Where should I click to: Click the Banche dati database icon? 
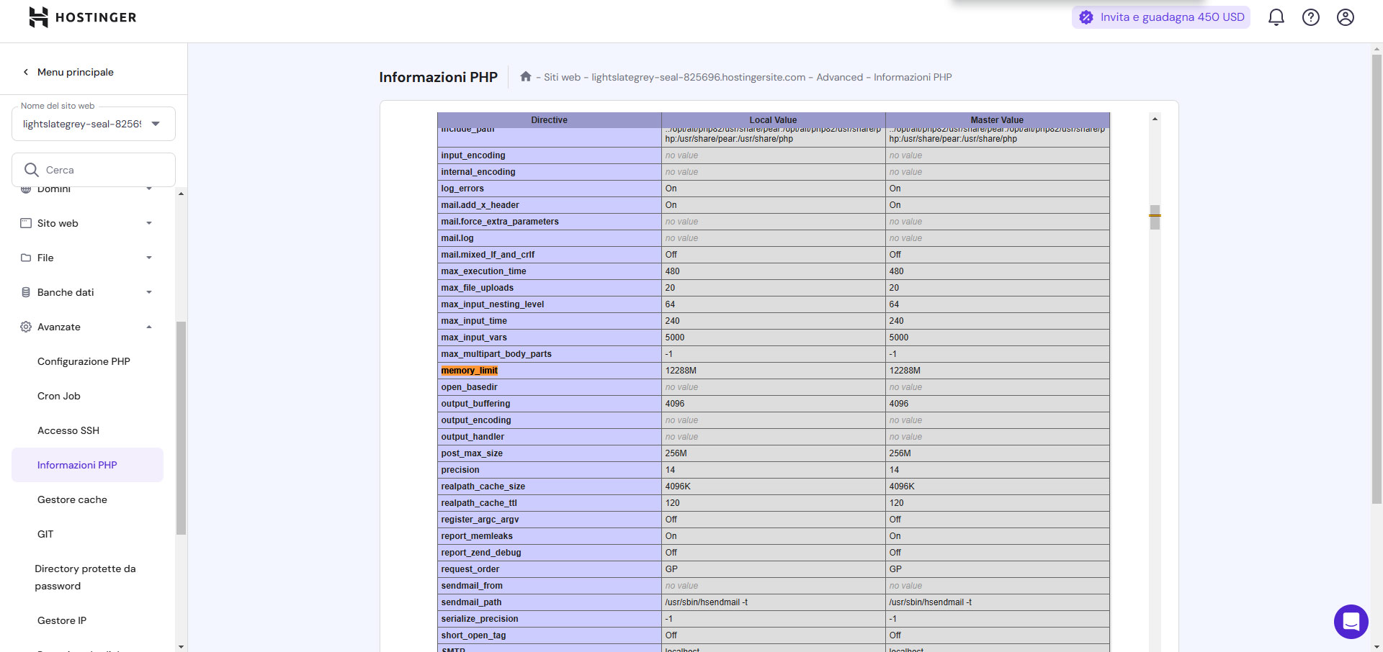[x=26, y=292]
